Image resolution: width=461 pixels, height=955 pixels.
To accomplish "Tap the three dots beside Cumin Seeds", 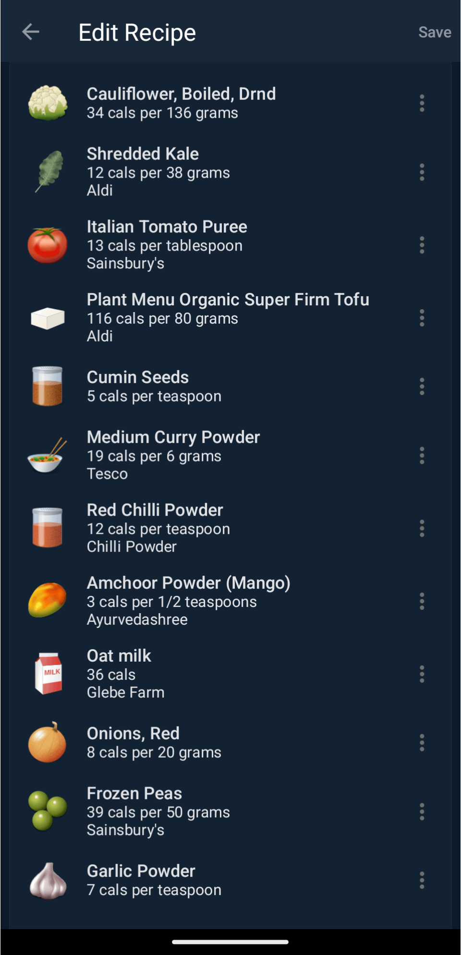I will coord(422,387).
